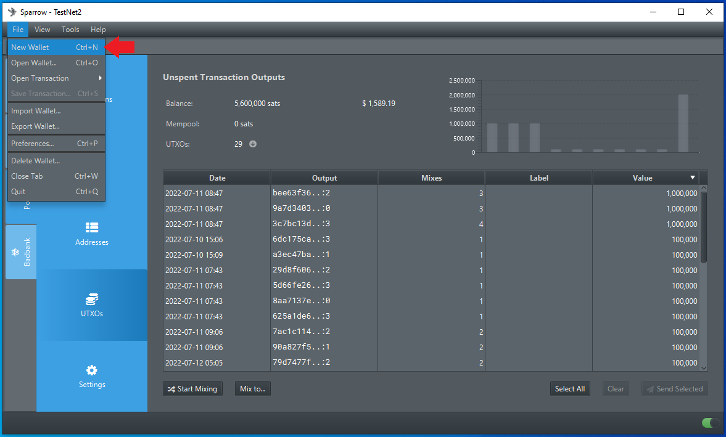Choose Quit from File menu
Screen dimensions: 726x437
coord(57,192)
